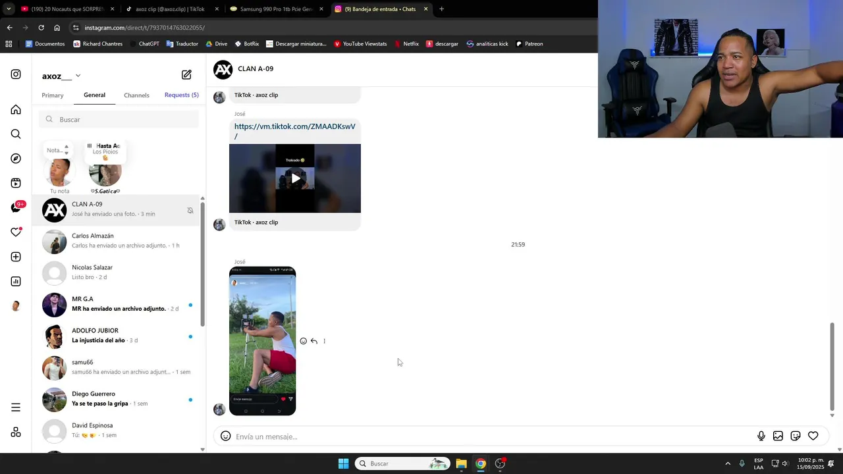Open the Explore compass icon
The height and width of the screenshot is (474, 843).
[x=16, y=159]
